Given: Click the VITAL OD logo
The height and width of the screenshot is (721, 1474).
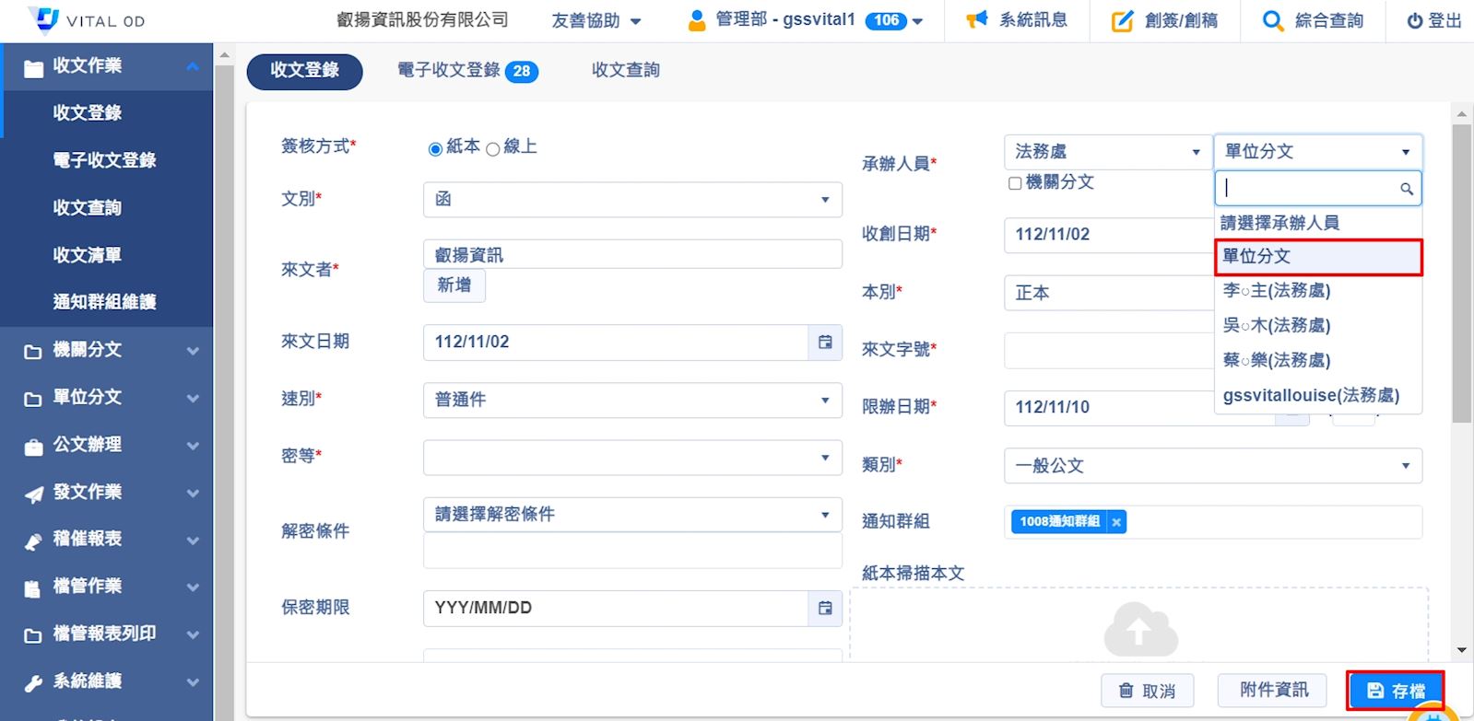Looking at the screenshot, I should pos(86,20).
